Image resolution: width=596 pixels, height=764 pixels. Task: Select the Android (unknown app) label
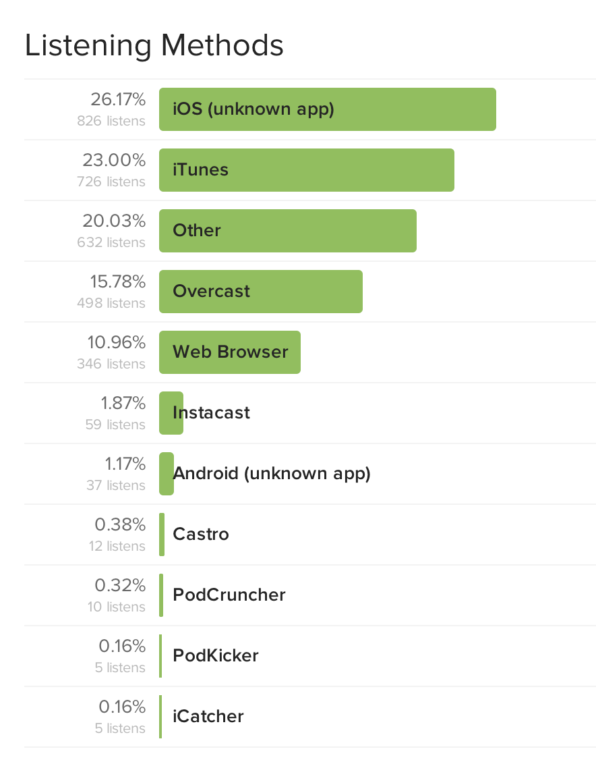(x=272, y=474)
